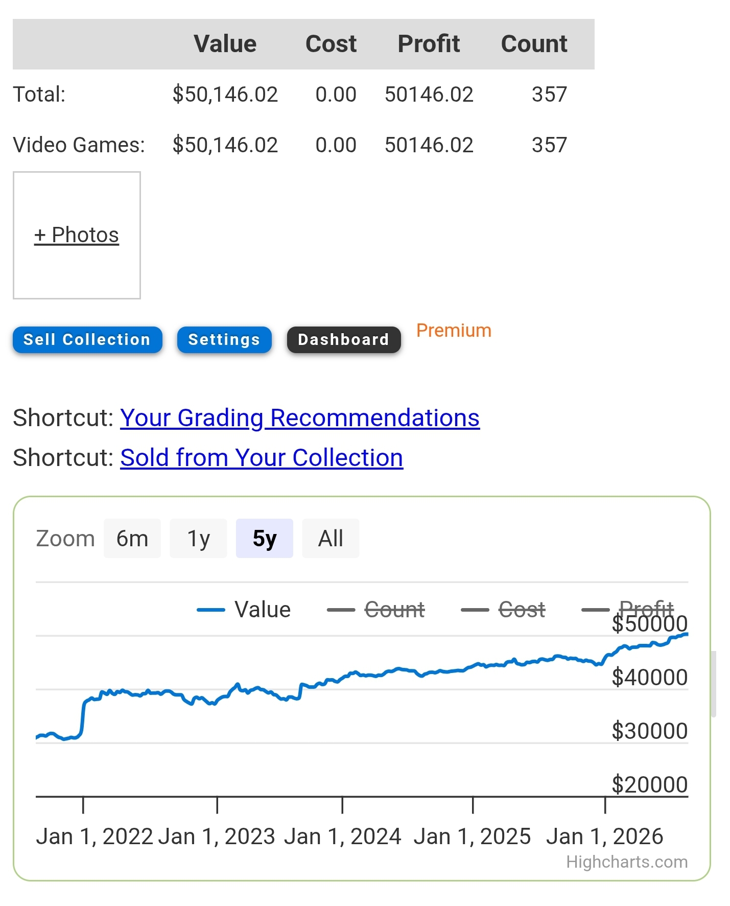Screen dimensions: 730x906
Task: Switch chart zoom to All
Action: click(x=331, y=538)
